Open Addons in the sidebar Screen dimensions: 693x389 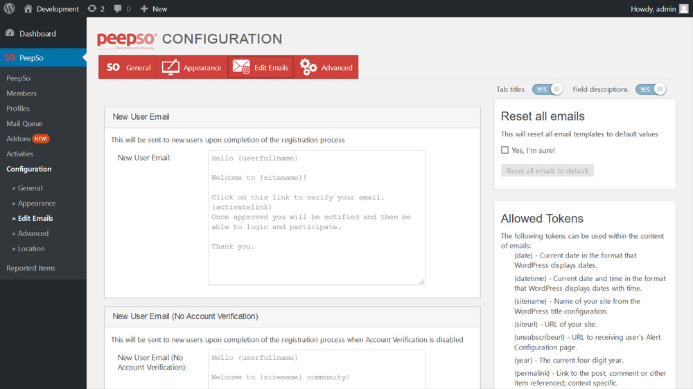18,138
